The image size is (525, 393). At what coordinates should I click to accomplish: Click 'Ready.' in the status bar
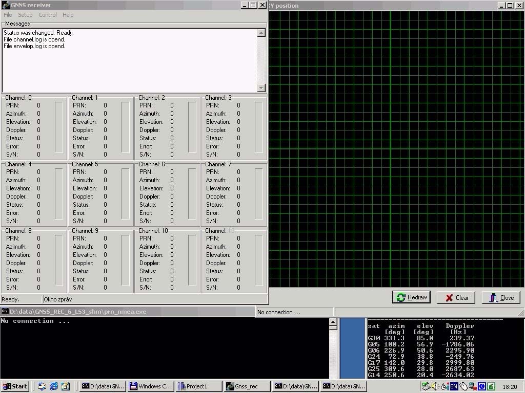11,299
